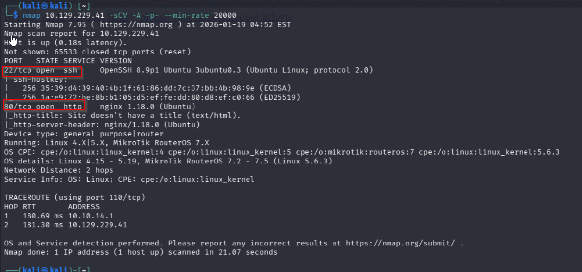
Task: Click the red-boxed 22/tcp open ssh entry
Action: tap(41, 70)
